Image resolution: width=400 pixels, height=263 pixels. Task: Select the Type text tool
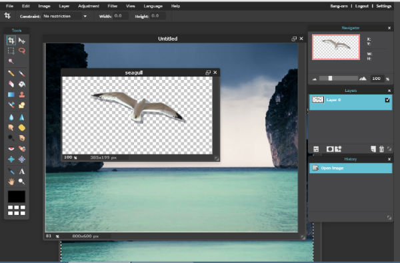pos(22,171)
